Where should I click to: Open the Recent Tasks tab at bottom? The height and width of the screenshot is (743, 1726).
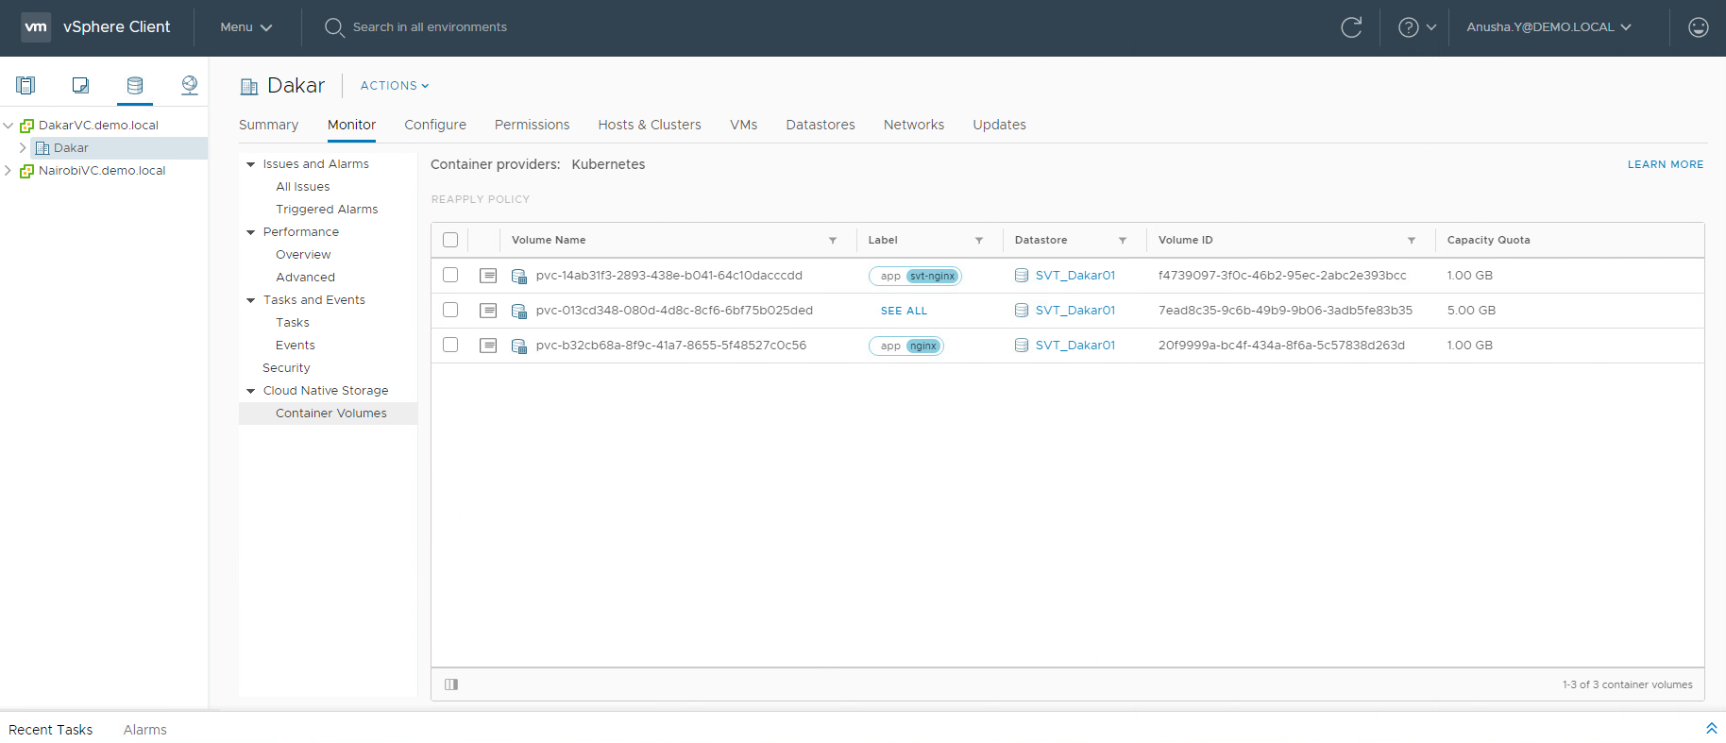click(51, 730)
